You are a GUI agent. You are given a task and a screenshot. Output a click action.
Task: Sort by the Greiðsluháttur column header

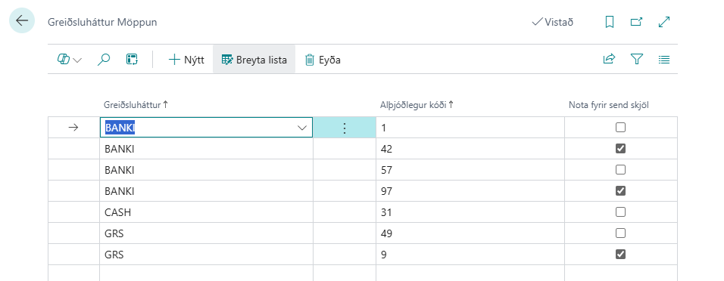click(x=136, y=105)
